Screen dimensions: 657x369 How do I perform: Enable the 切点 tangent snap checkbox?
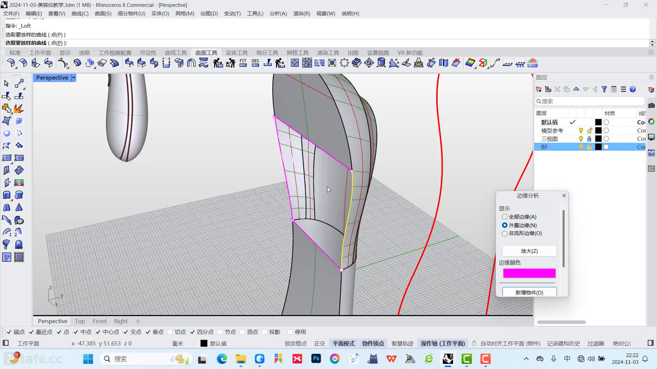tap(170, 332)
